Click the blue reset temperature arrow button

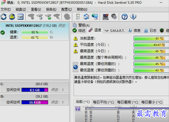click(75, 67)
